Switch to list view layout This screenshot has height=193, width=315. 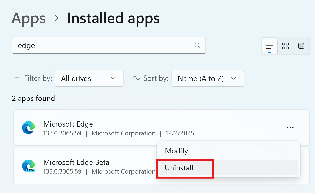coord(270,46)
